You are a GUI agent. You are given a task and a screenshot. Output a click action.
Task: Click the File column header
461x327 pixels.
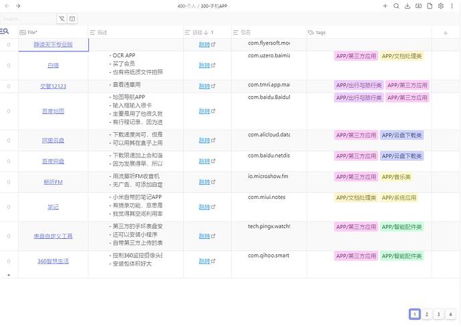click(x=32, y=32)
